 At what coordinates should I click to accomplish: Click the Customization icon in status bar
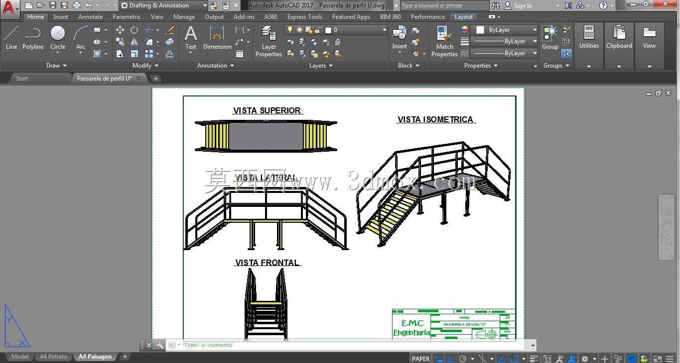click(670, 359)
